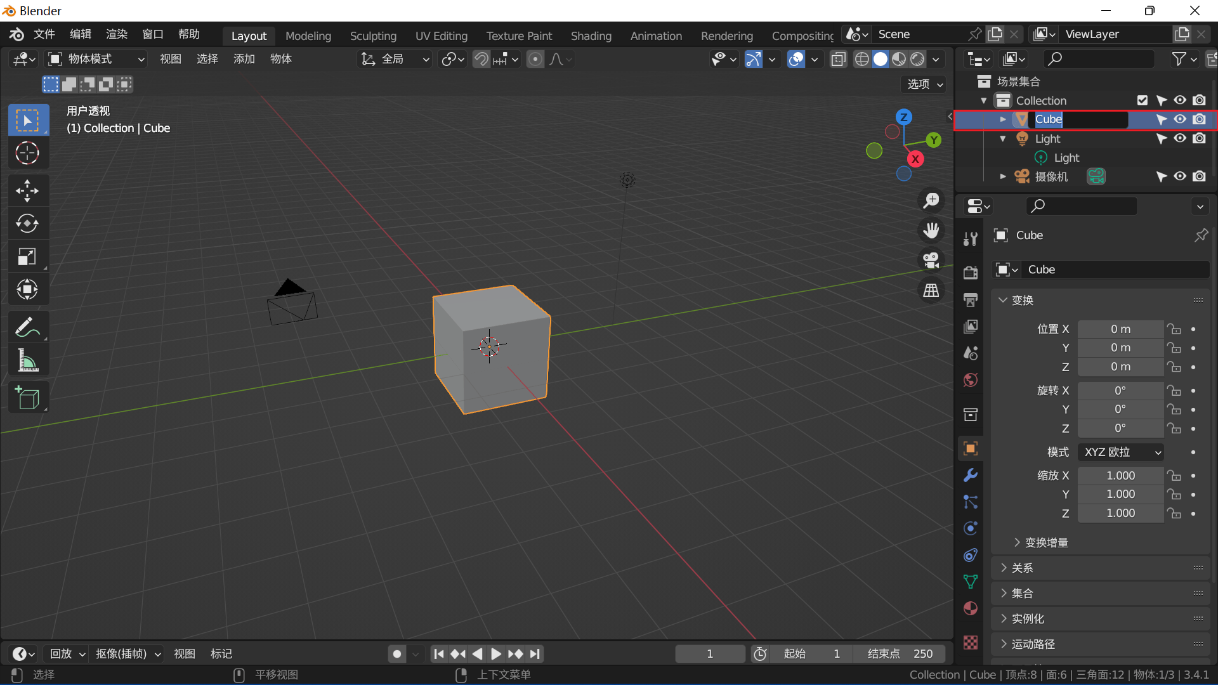Open the Texture properties checker tab
This screenshot has height=685, width=1218.
971,642
